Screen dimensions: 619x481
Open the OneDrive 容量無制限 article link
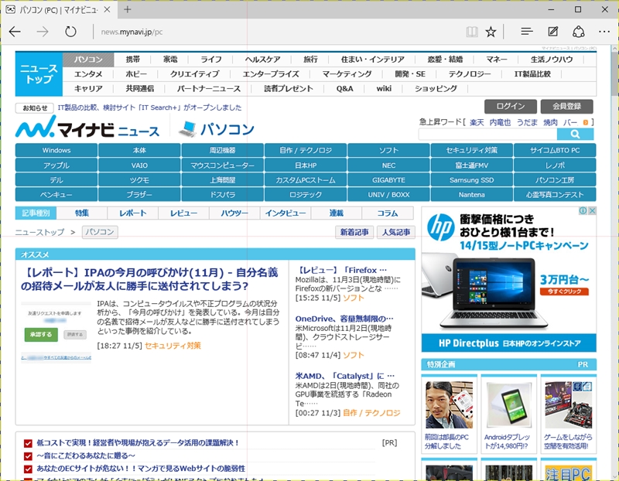point(344,319)
